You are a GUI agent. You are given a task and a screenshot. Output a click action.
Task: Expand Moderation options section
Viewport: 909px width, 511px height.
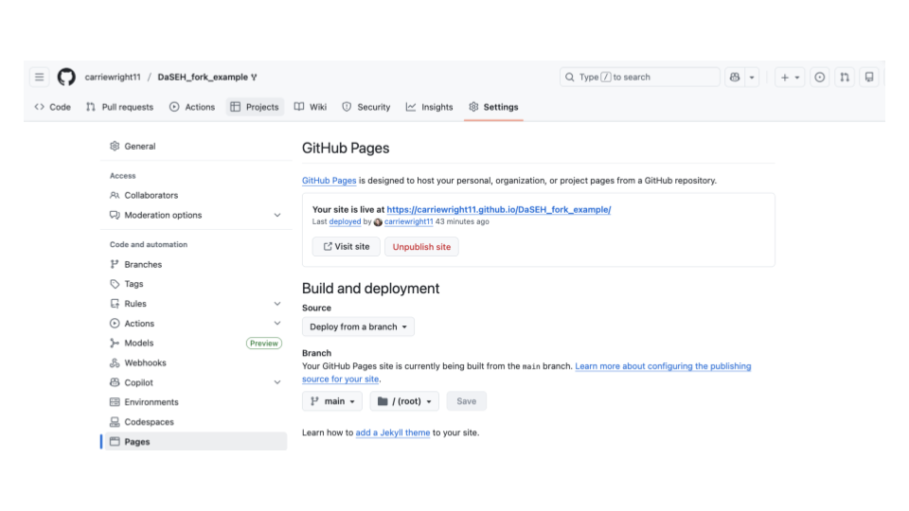tap(277, 215)
